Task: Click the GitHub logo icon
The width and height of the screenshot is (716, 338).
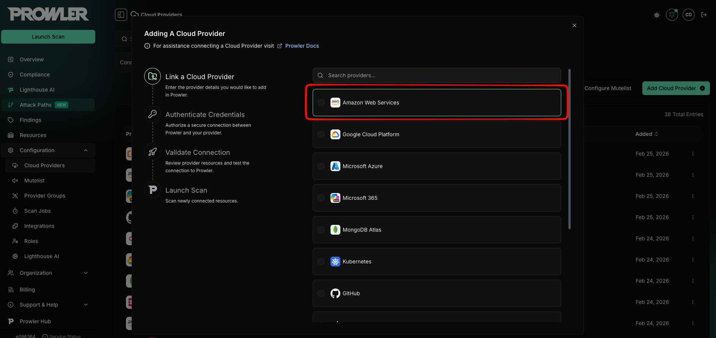Action: click(x=335, y=293)
